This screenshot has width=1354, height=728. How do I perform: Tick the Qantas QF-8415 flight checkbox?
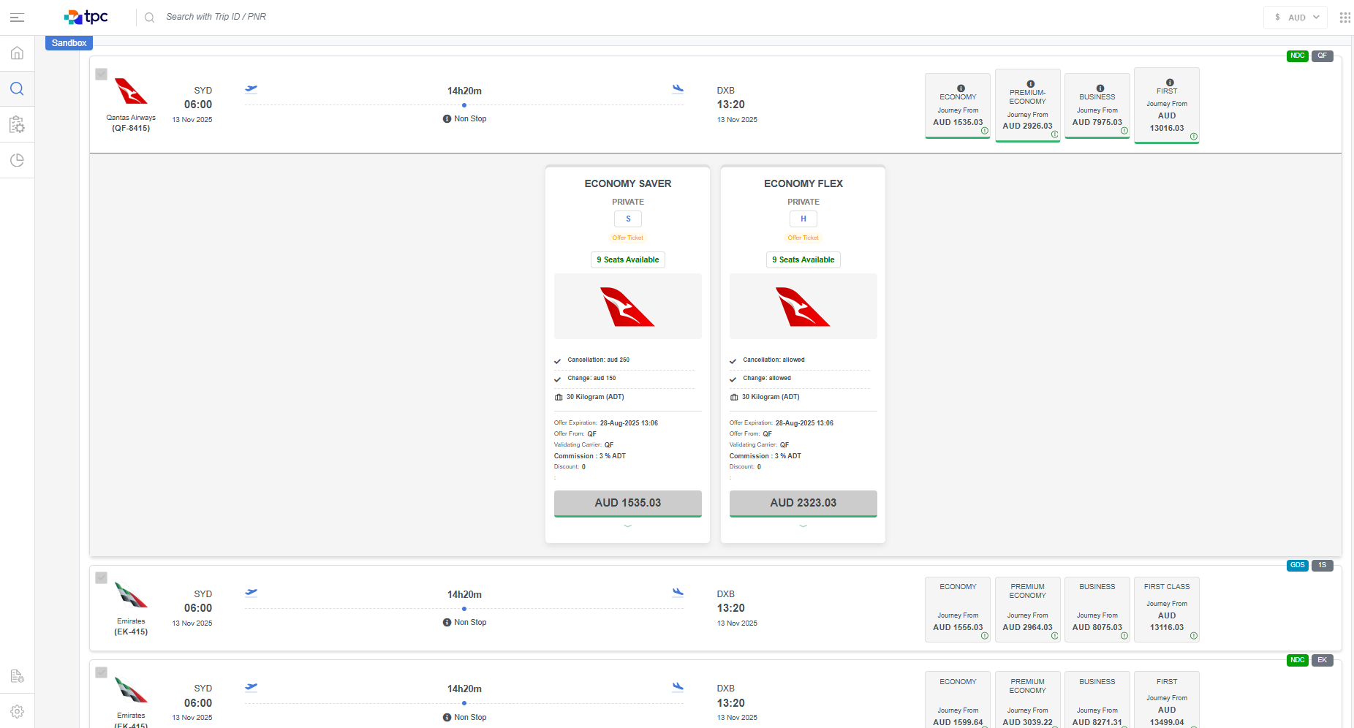coord(102,74)
